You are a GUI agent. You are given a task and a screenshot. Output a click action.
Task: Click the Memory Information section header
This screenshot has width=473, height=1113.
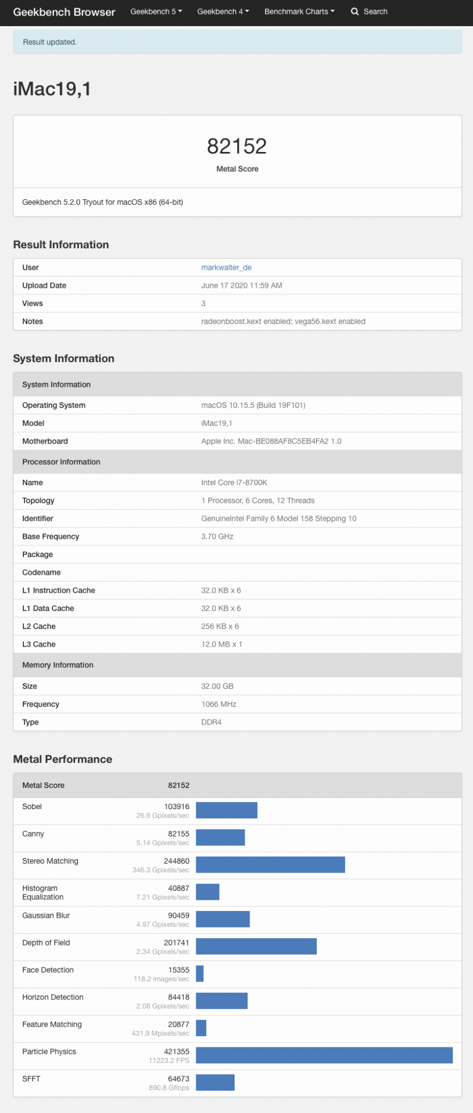(237, 665)
